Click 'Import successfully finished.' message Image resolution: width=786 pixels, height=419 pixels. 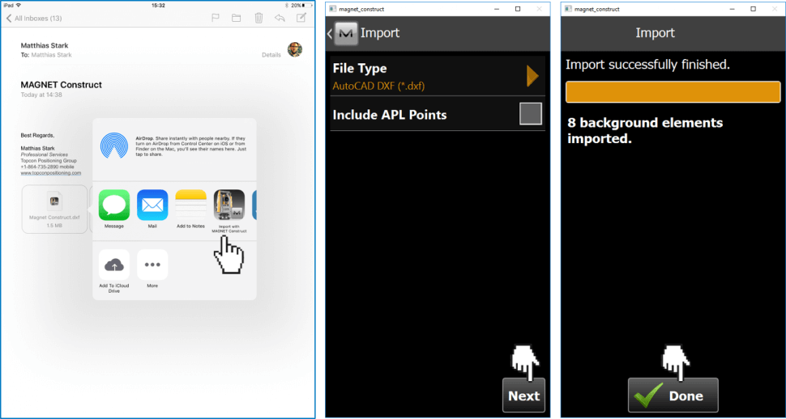coord(647,65)
